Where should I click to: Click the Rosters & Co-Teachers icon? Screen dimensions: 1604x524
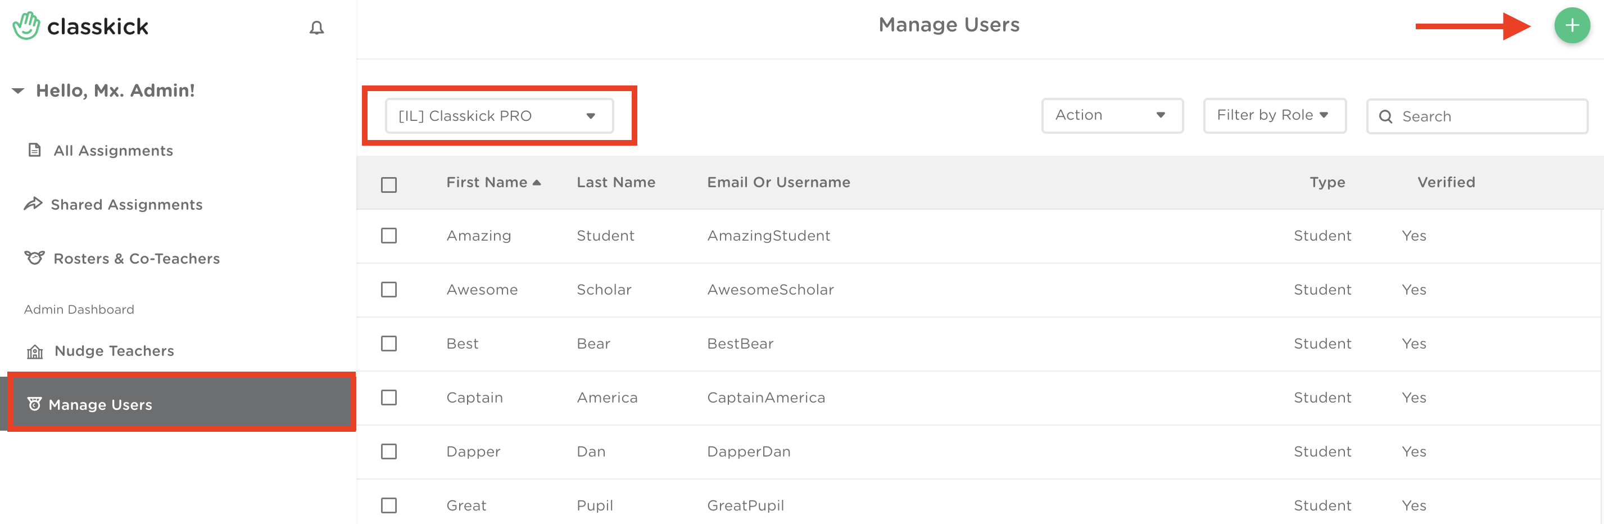click(x=34, y=258)
